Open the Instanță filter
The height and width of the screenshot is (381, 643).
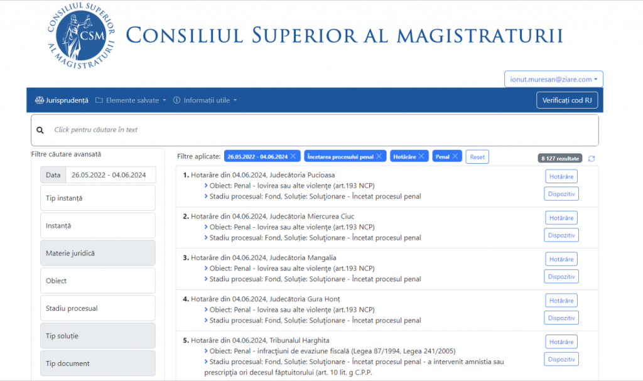tap(98, 225)
